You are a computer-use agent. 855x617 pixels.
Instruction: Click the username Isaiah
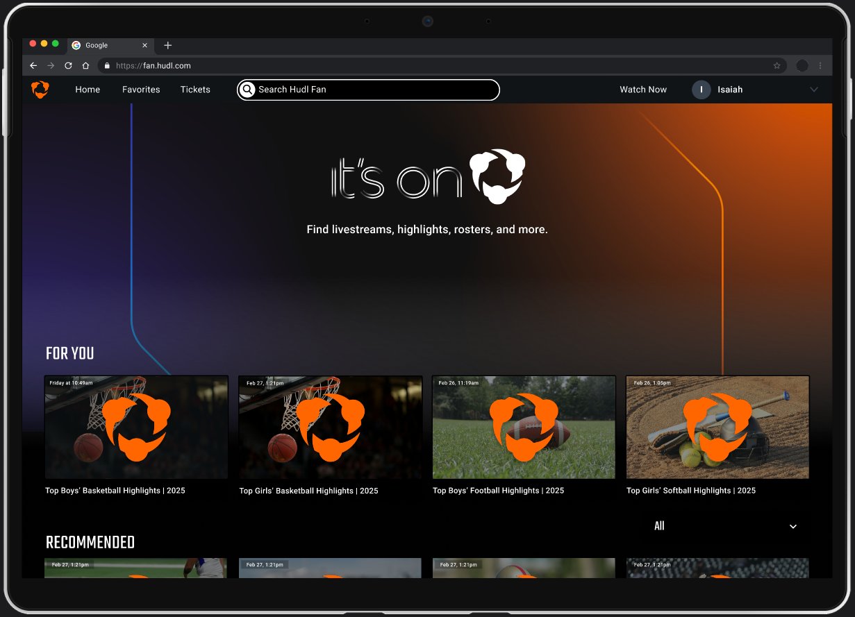pyautogui.click(x=730, y=90)
